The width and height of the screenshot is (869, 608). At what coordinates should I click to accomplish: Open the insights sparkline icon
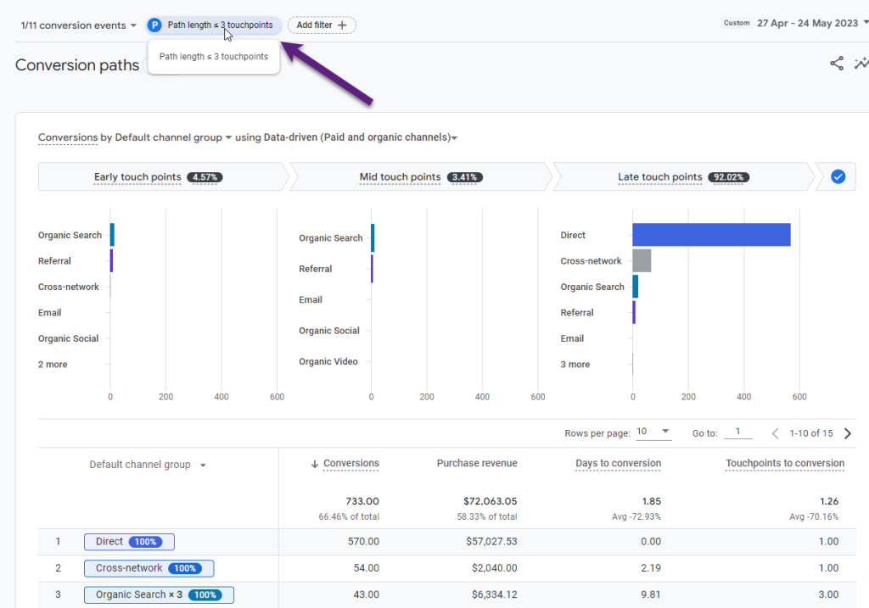[x=861, y=64]
